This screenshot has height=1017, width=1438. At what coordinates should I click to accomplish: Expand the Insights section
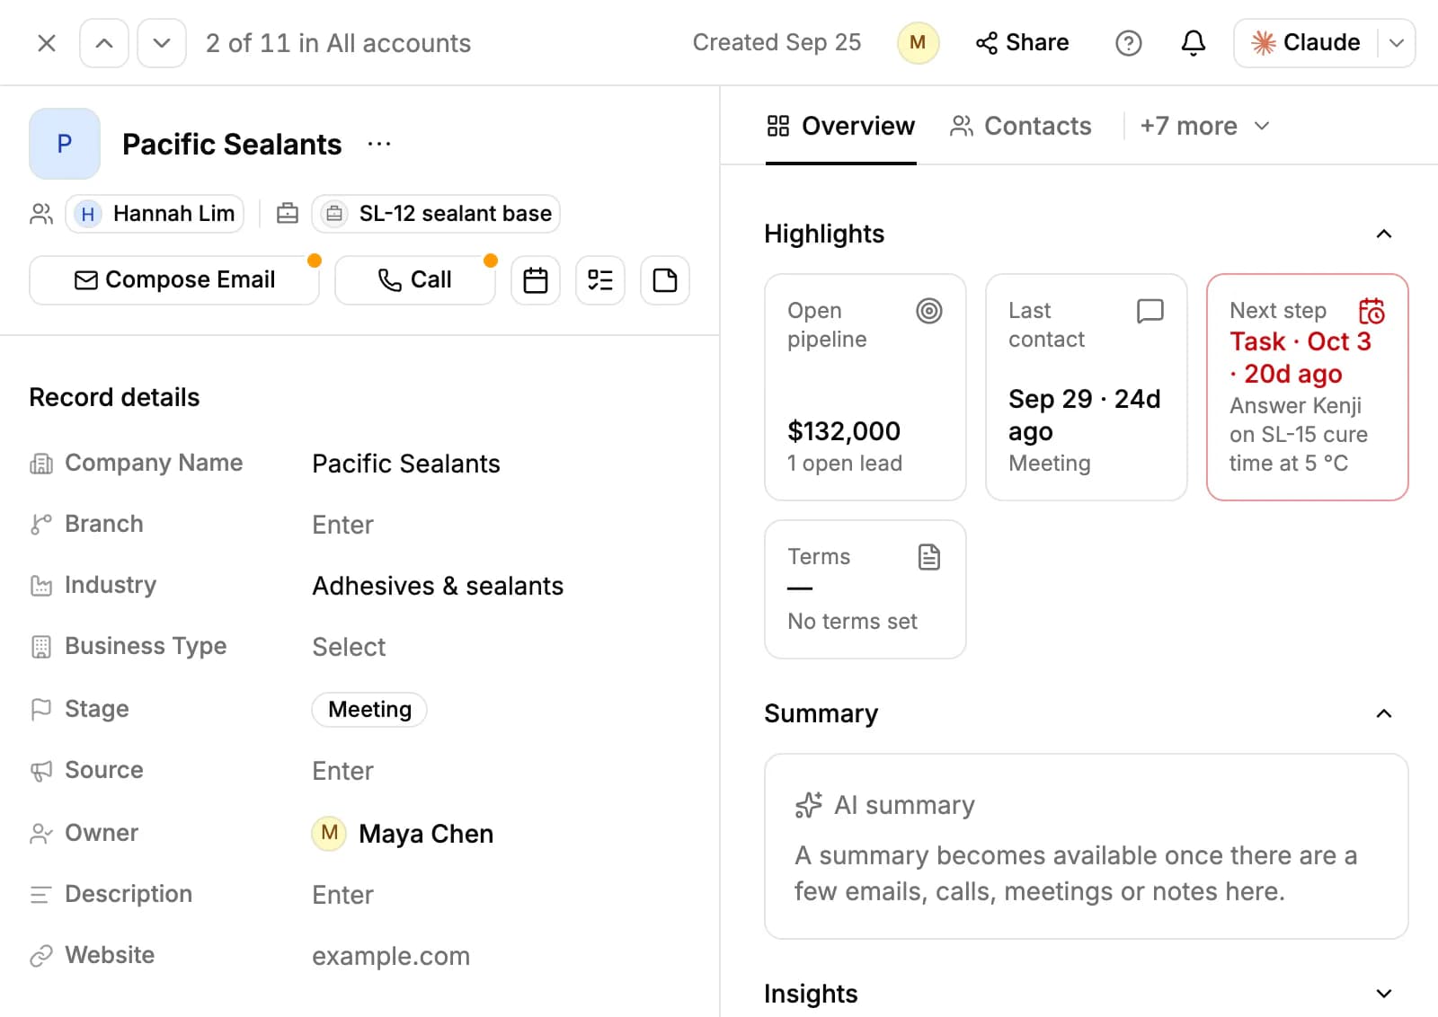tap(1384, 994)
